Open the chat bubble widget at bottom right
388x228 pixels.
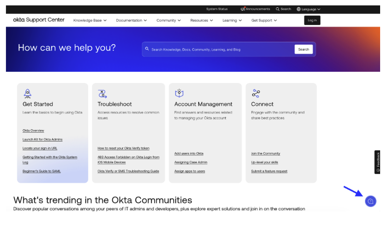(x=370, y=201)
